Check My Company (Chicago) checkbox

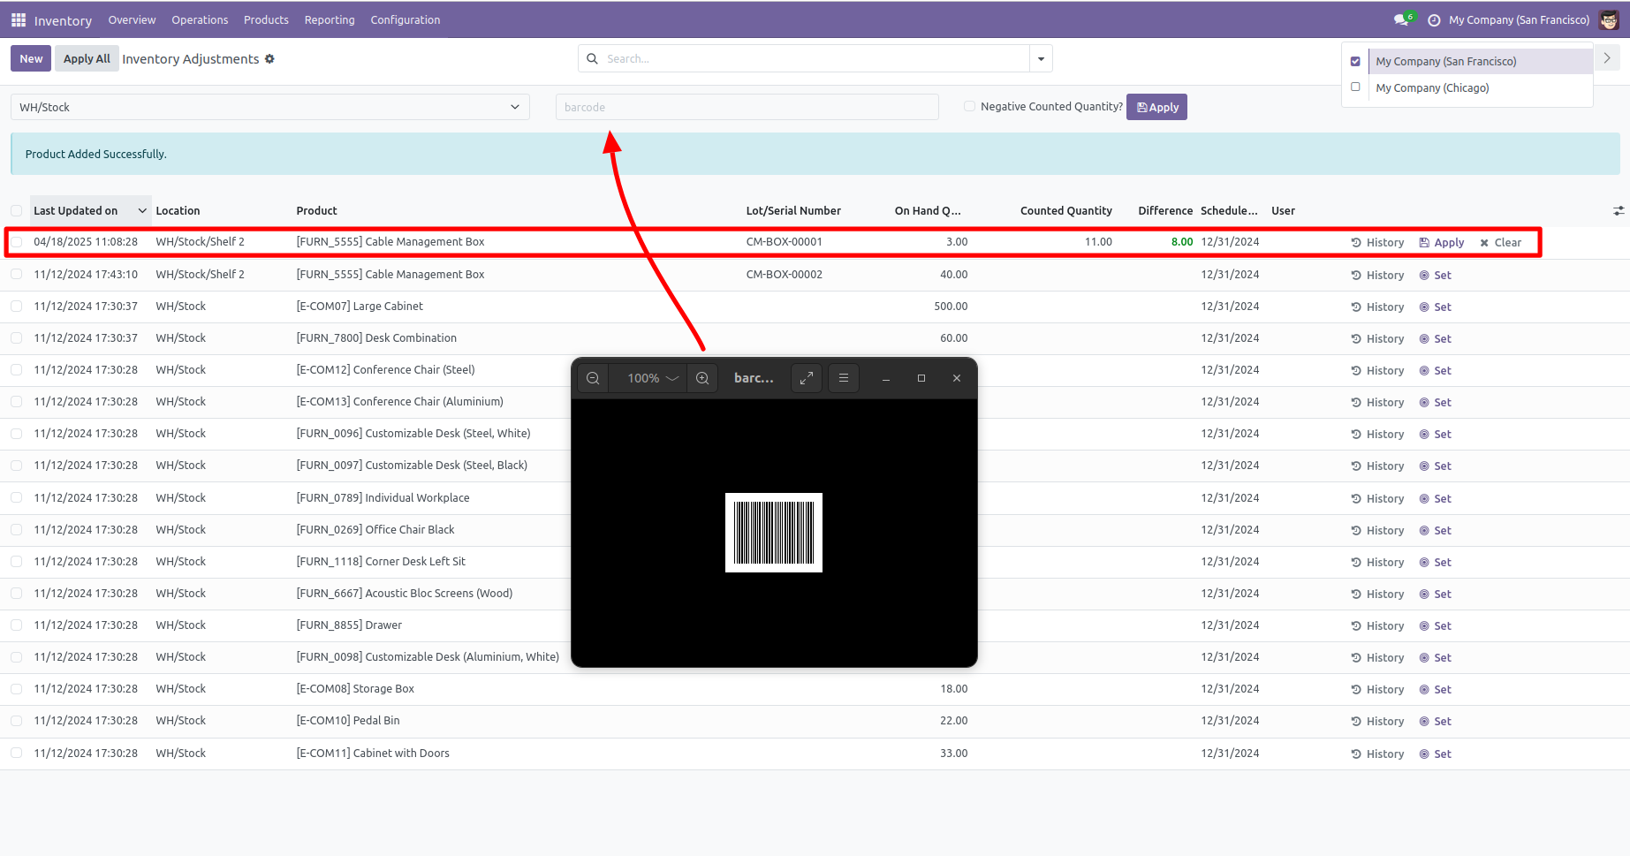click(1355, 87)
